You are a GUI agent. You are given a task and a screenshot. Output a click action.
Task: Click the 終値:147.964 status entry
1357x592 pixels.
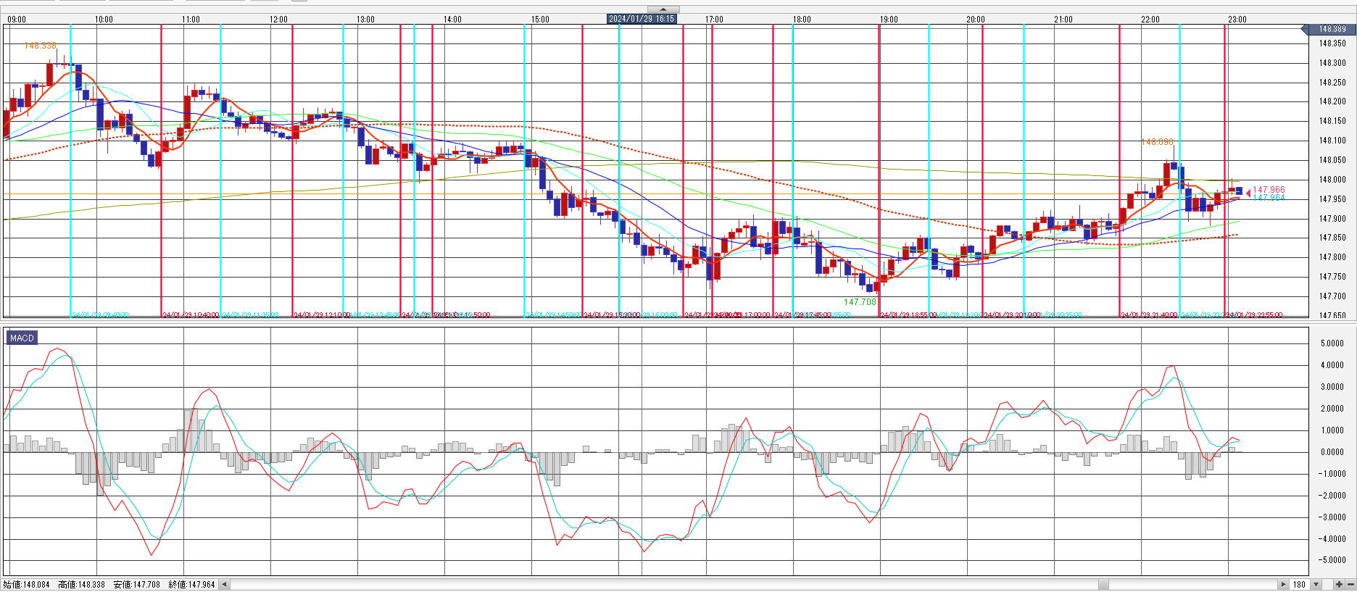click(x=192, y=585)
